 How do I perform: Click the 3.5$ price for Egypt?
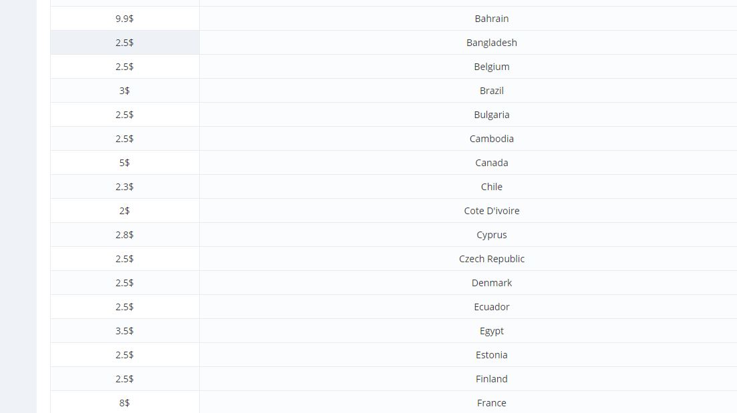point(124,331)
